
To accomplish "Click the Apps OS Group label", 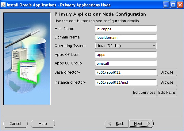I will click(68, 63).
